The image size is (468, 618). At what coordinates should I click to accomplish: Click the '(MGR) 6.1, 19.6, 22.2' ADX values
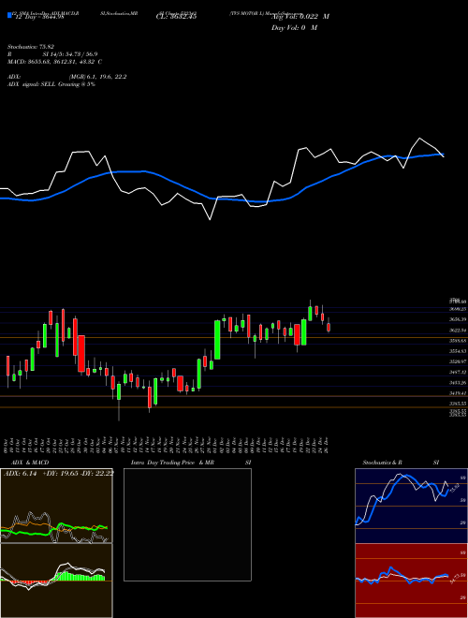pyautogui.click(x=97, y=77)
